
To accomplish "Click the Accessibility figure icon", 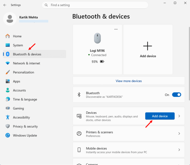I will coord(8,117).
